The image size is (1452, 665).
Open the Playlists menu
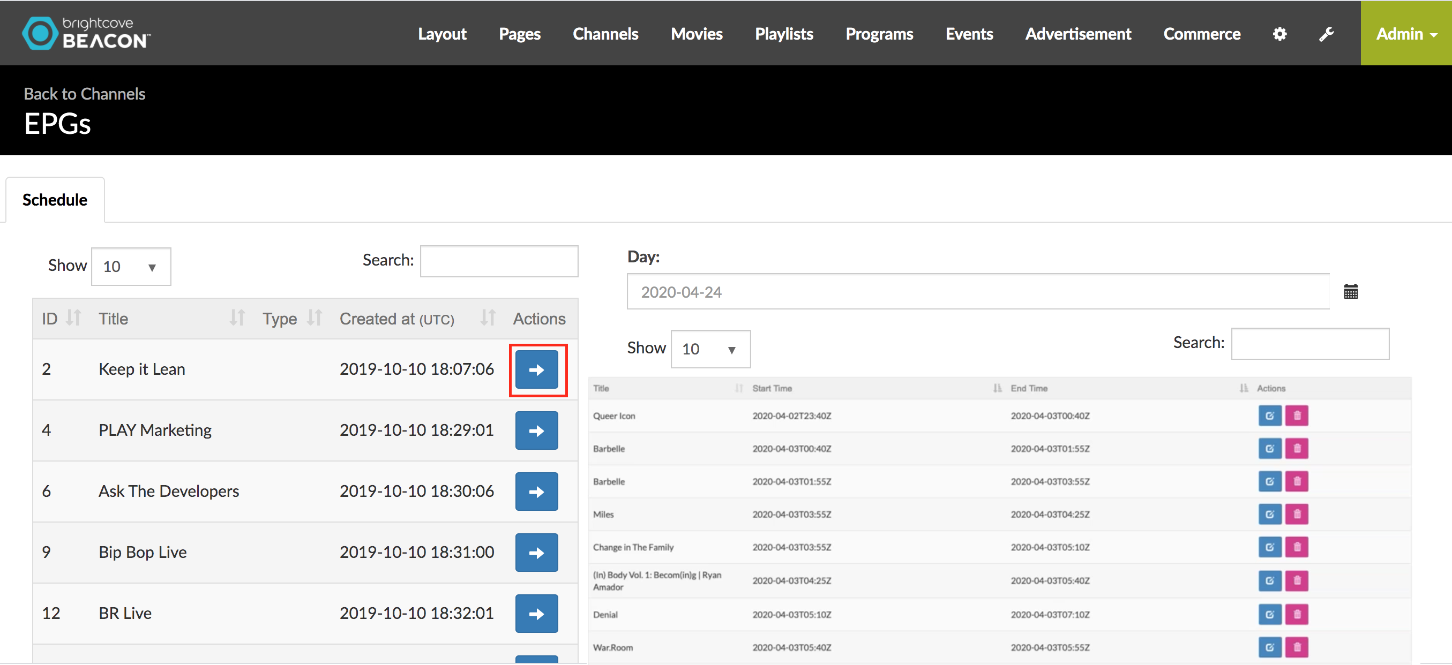783,34
